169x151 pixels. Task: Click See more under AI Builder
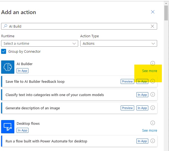coord(150,71)
